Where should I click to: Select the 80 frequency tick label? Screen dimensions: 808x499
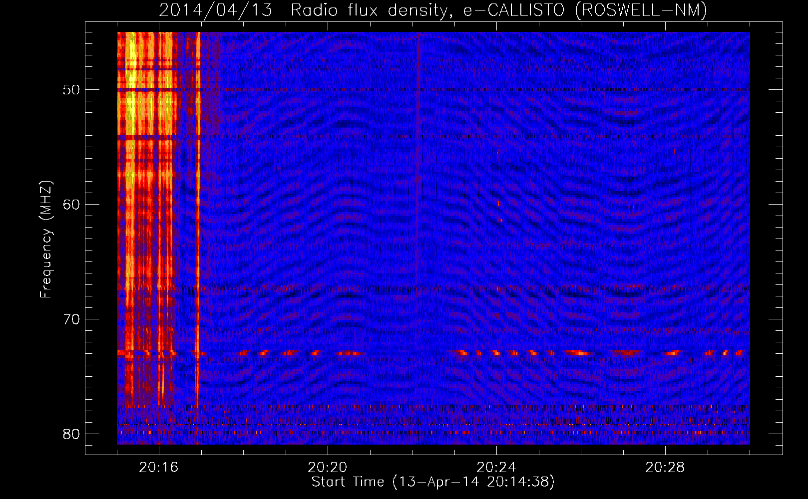tap(72, 434)
